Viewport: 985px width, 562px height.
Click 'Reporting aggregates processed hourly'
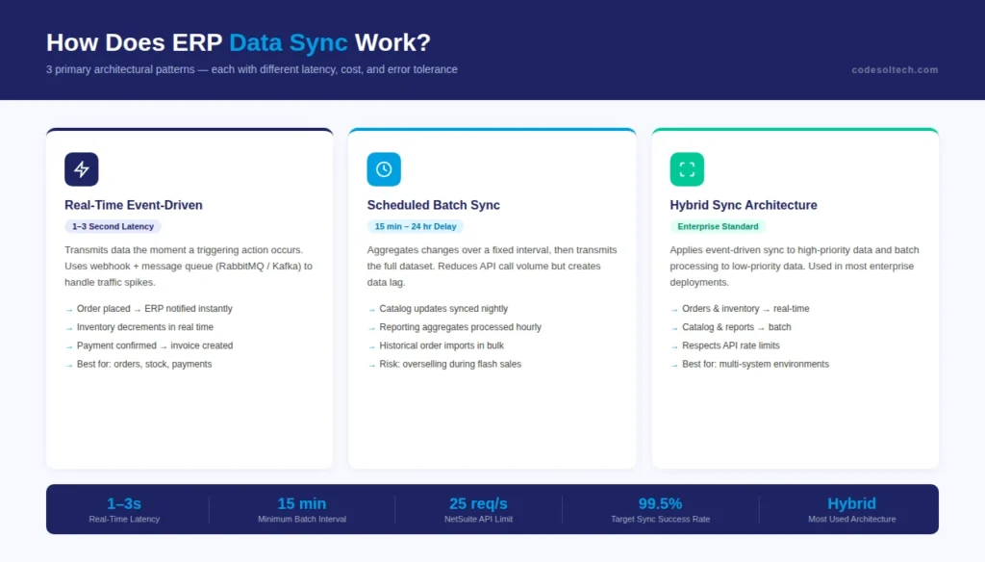point(460,327)
